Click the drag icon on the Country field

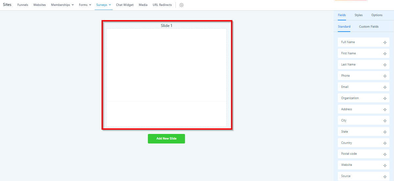click(384, 143)
